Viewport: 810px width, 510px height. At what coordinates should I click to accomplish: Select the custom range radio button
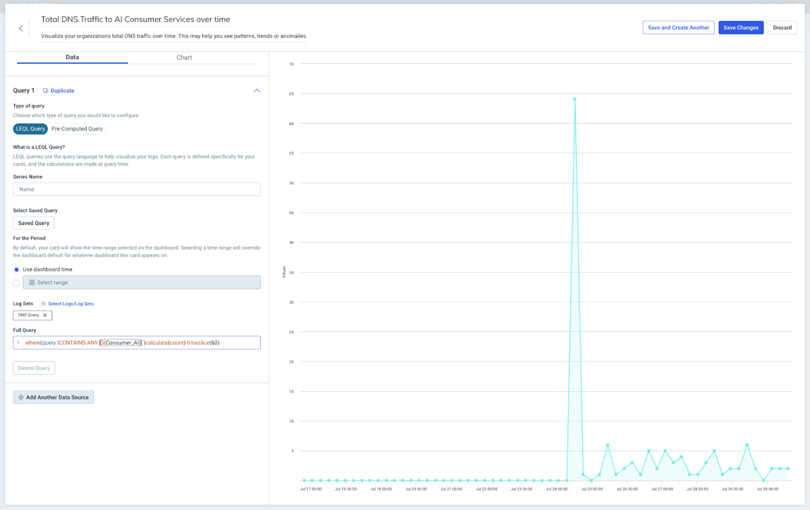pos(17,283)
